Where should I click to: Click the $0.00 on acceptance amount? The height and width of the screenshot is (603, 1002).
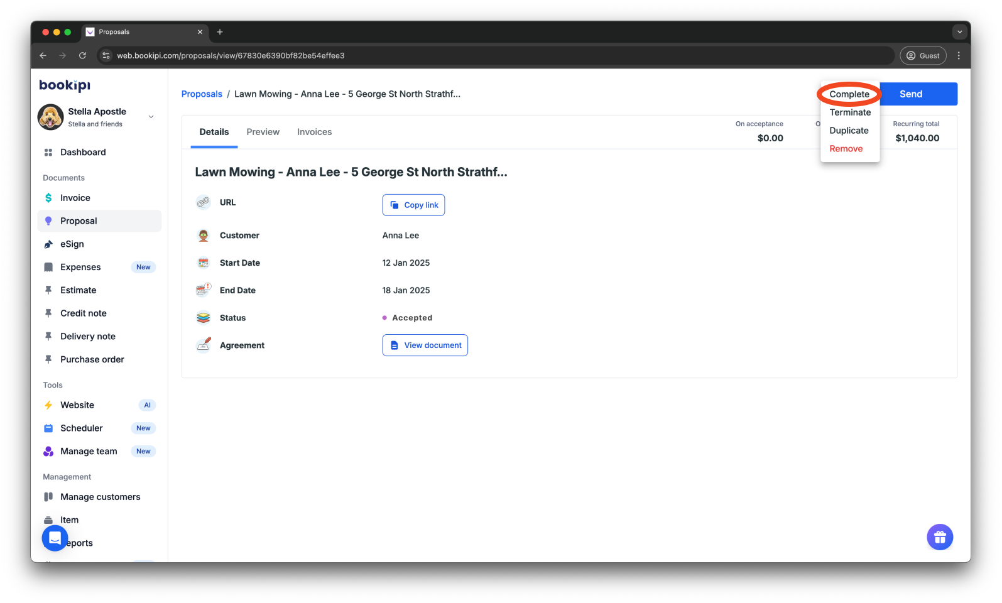pyautogui.click(x=770, y=138)
